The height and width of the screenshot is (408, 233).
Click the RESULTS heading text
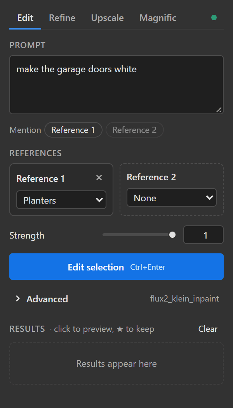(27, 329)
